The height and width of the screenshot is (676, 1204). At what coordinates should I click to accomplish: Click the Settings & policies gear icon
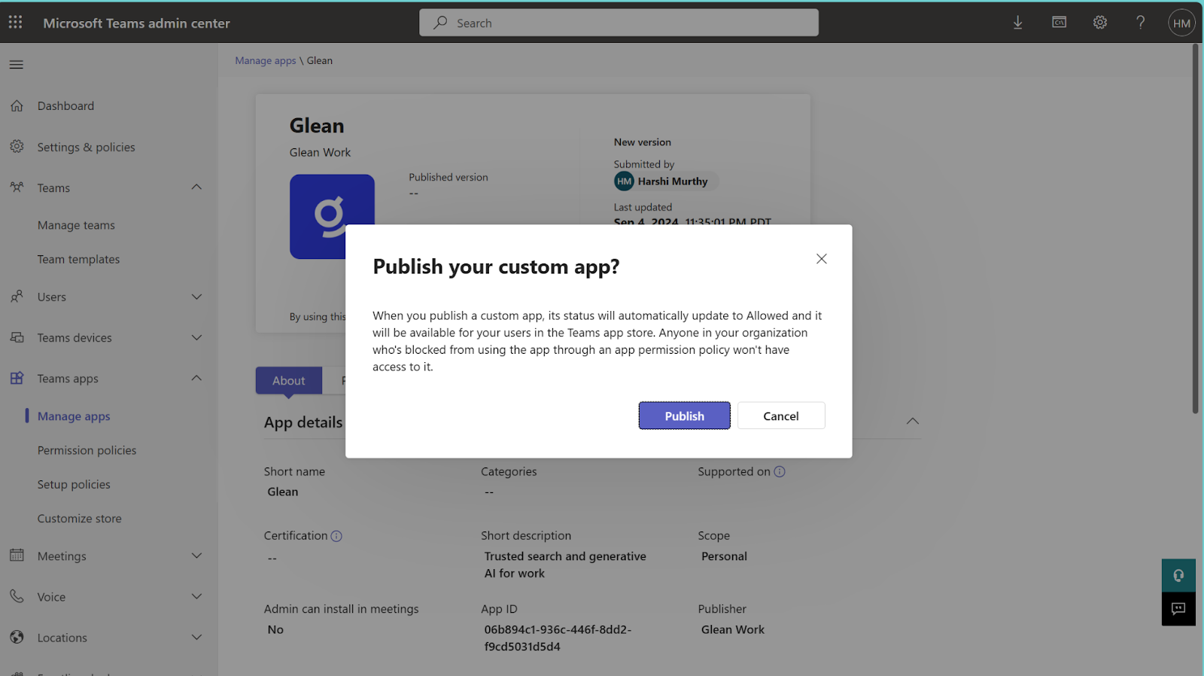pos(17,147)
